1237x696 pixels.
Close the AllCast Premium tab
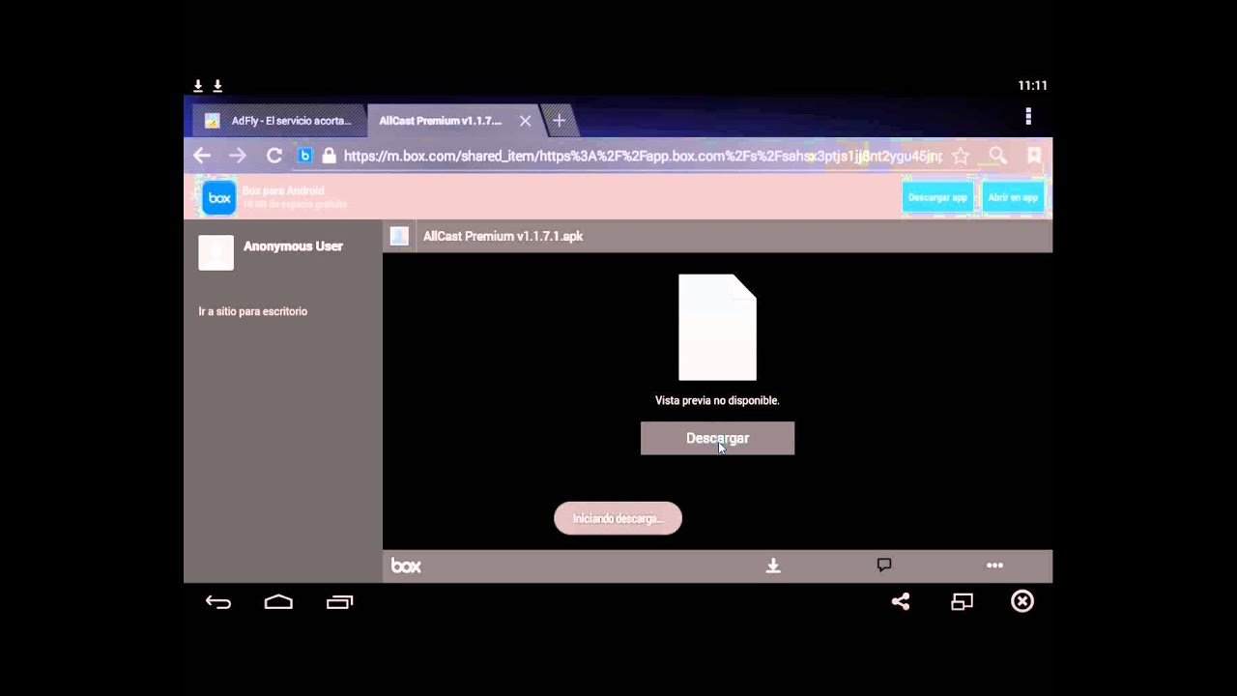pyautogui.click(x=525, y=121)
